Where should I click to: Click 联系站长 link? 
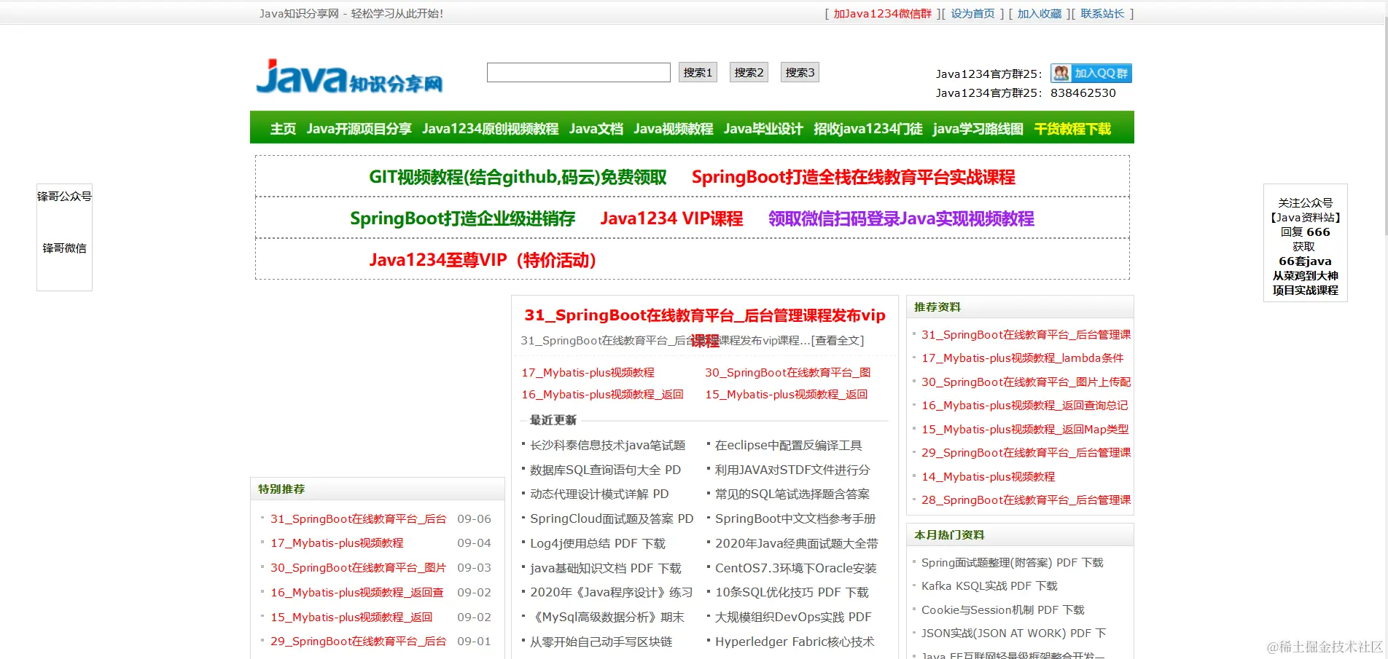pyautogui.click(x=1102, y=14)
